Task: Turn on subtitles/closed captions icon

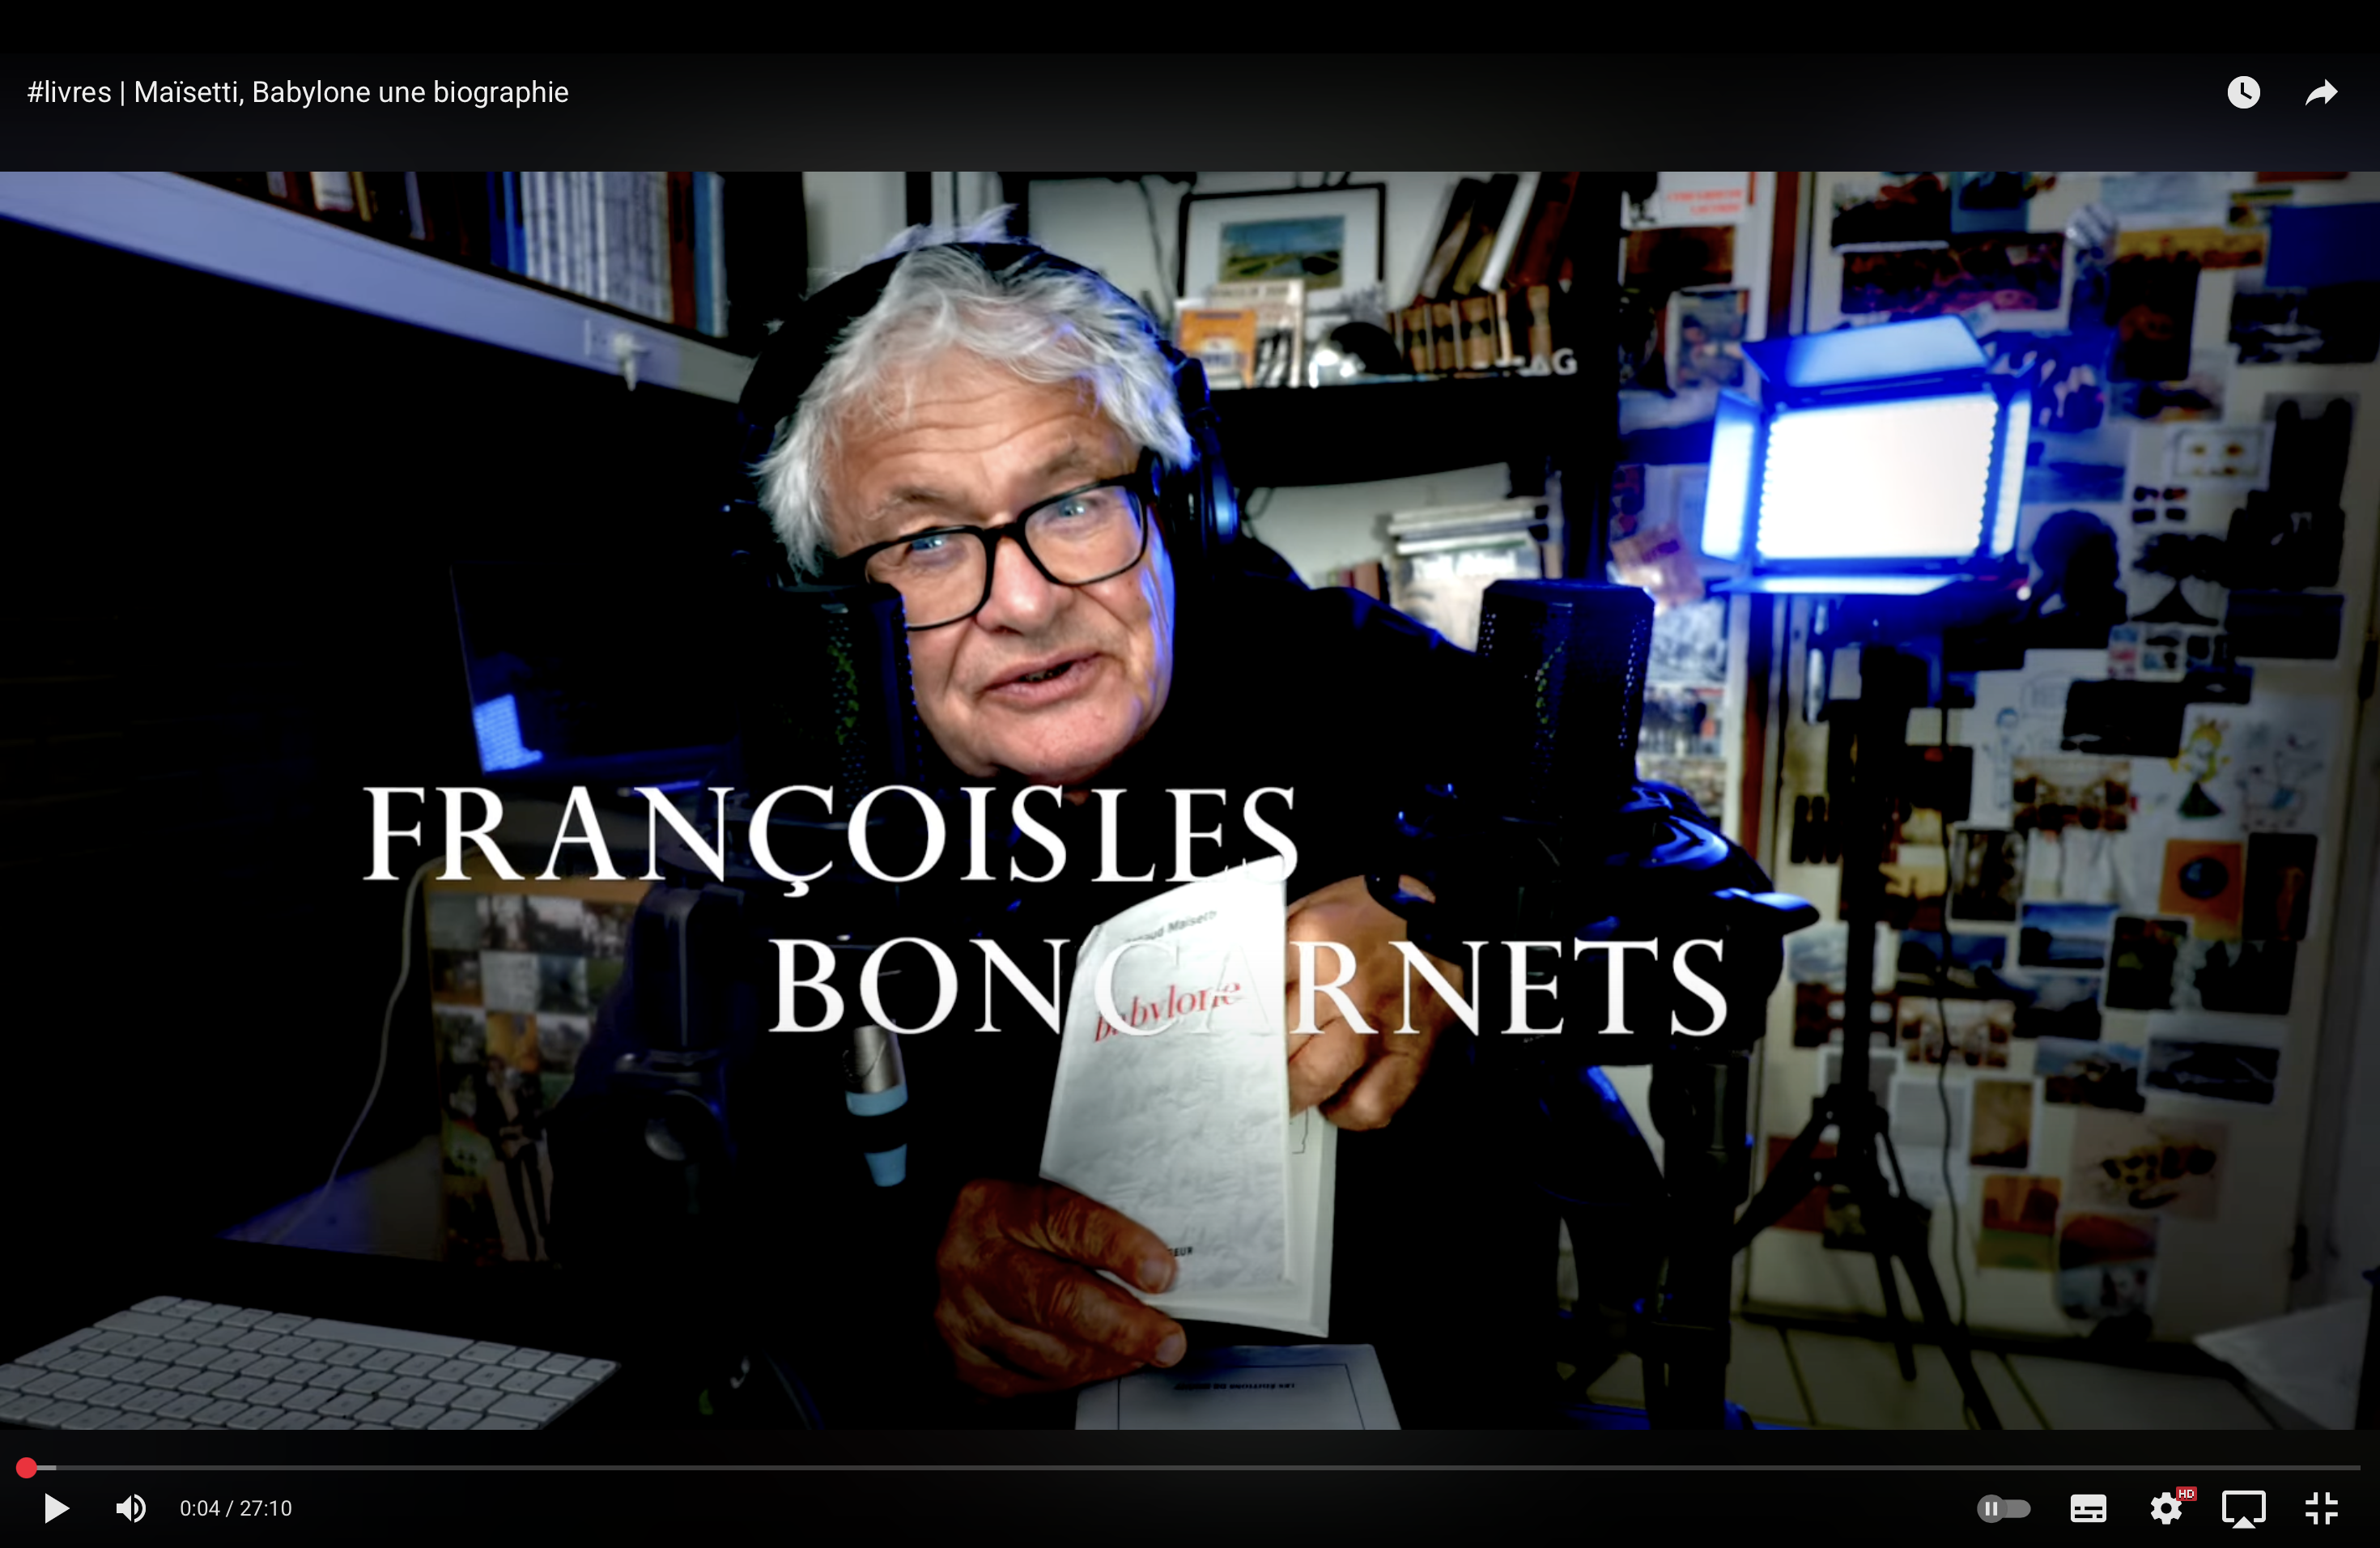Action: click(2088, 1508)
